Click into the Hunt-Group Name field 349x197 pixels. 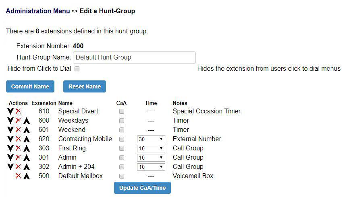tap(135, 57)
